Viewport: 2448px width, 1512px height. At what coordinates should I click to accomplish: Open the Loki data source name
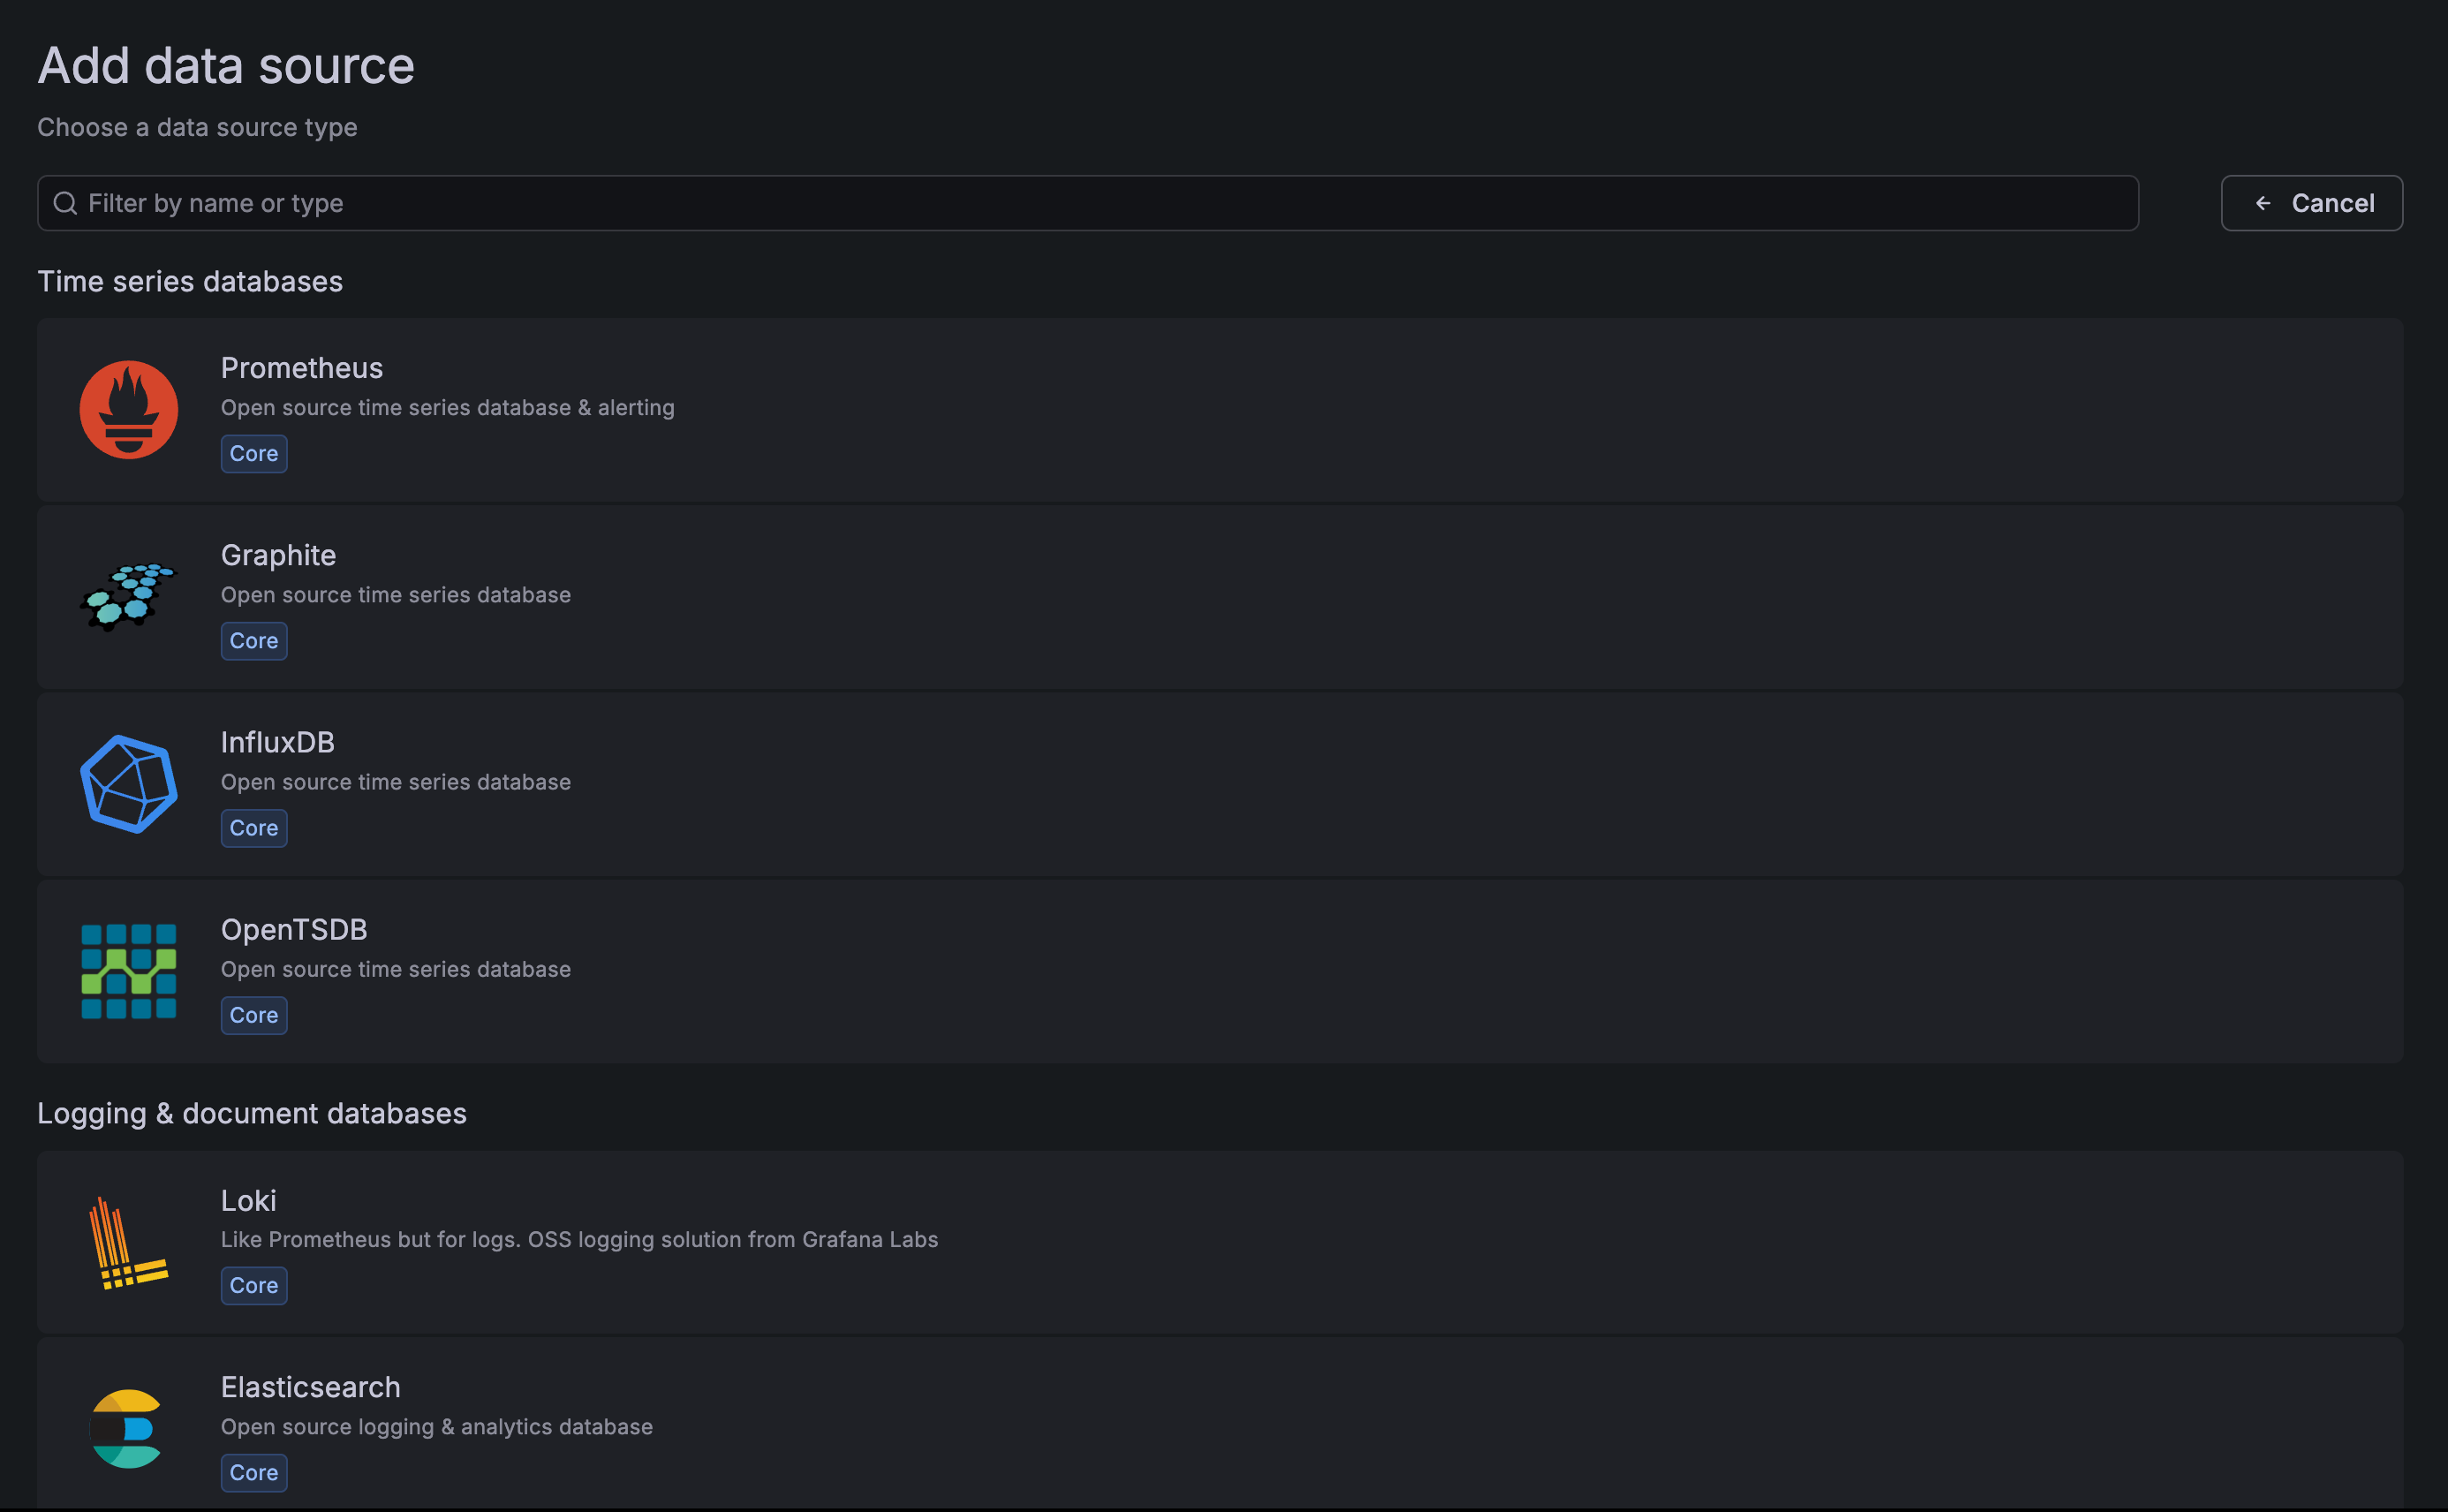[x=248, y=1200]
